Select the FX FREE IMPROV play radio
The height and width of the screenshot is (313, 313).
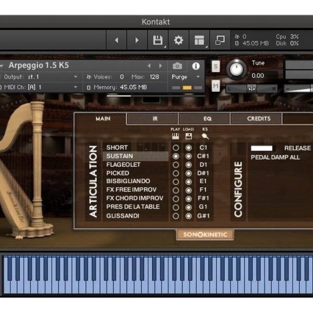click(176, 190)
